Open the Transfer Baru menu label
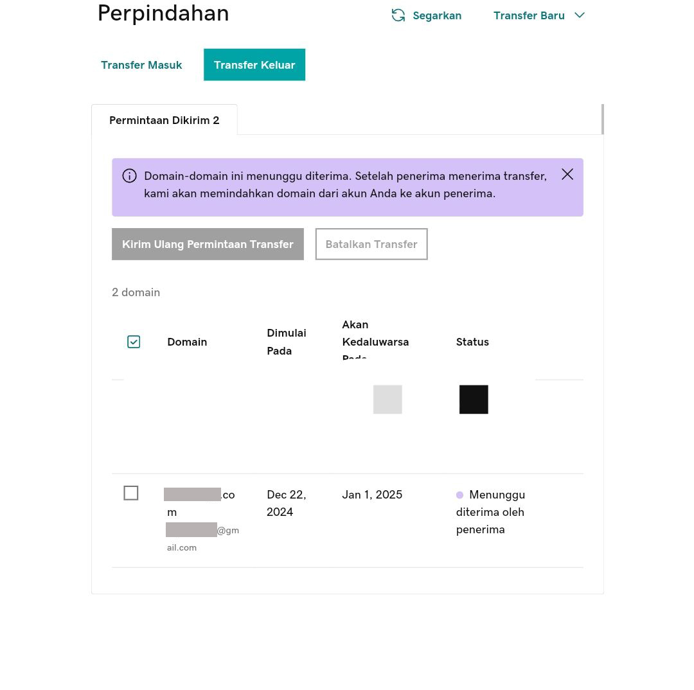The width and height of the screenshot is (694, 690). [529, 15]
